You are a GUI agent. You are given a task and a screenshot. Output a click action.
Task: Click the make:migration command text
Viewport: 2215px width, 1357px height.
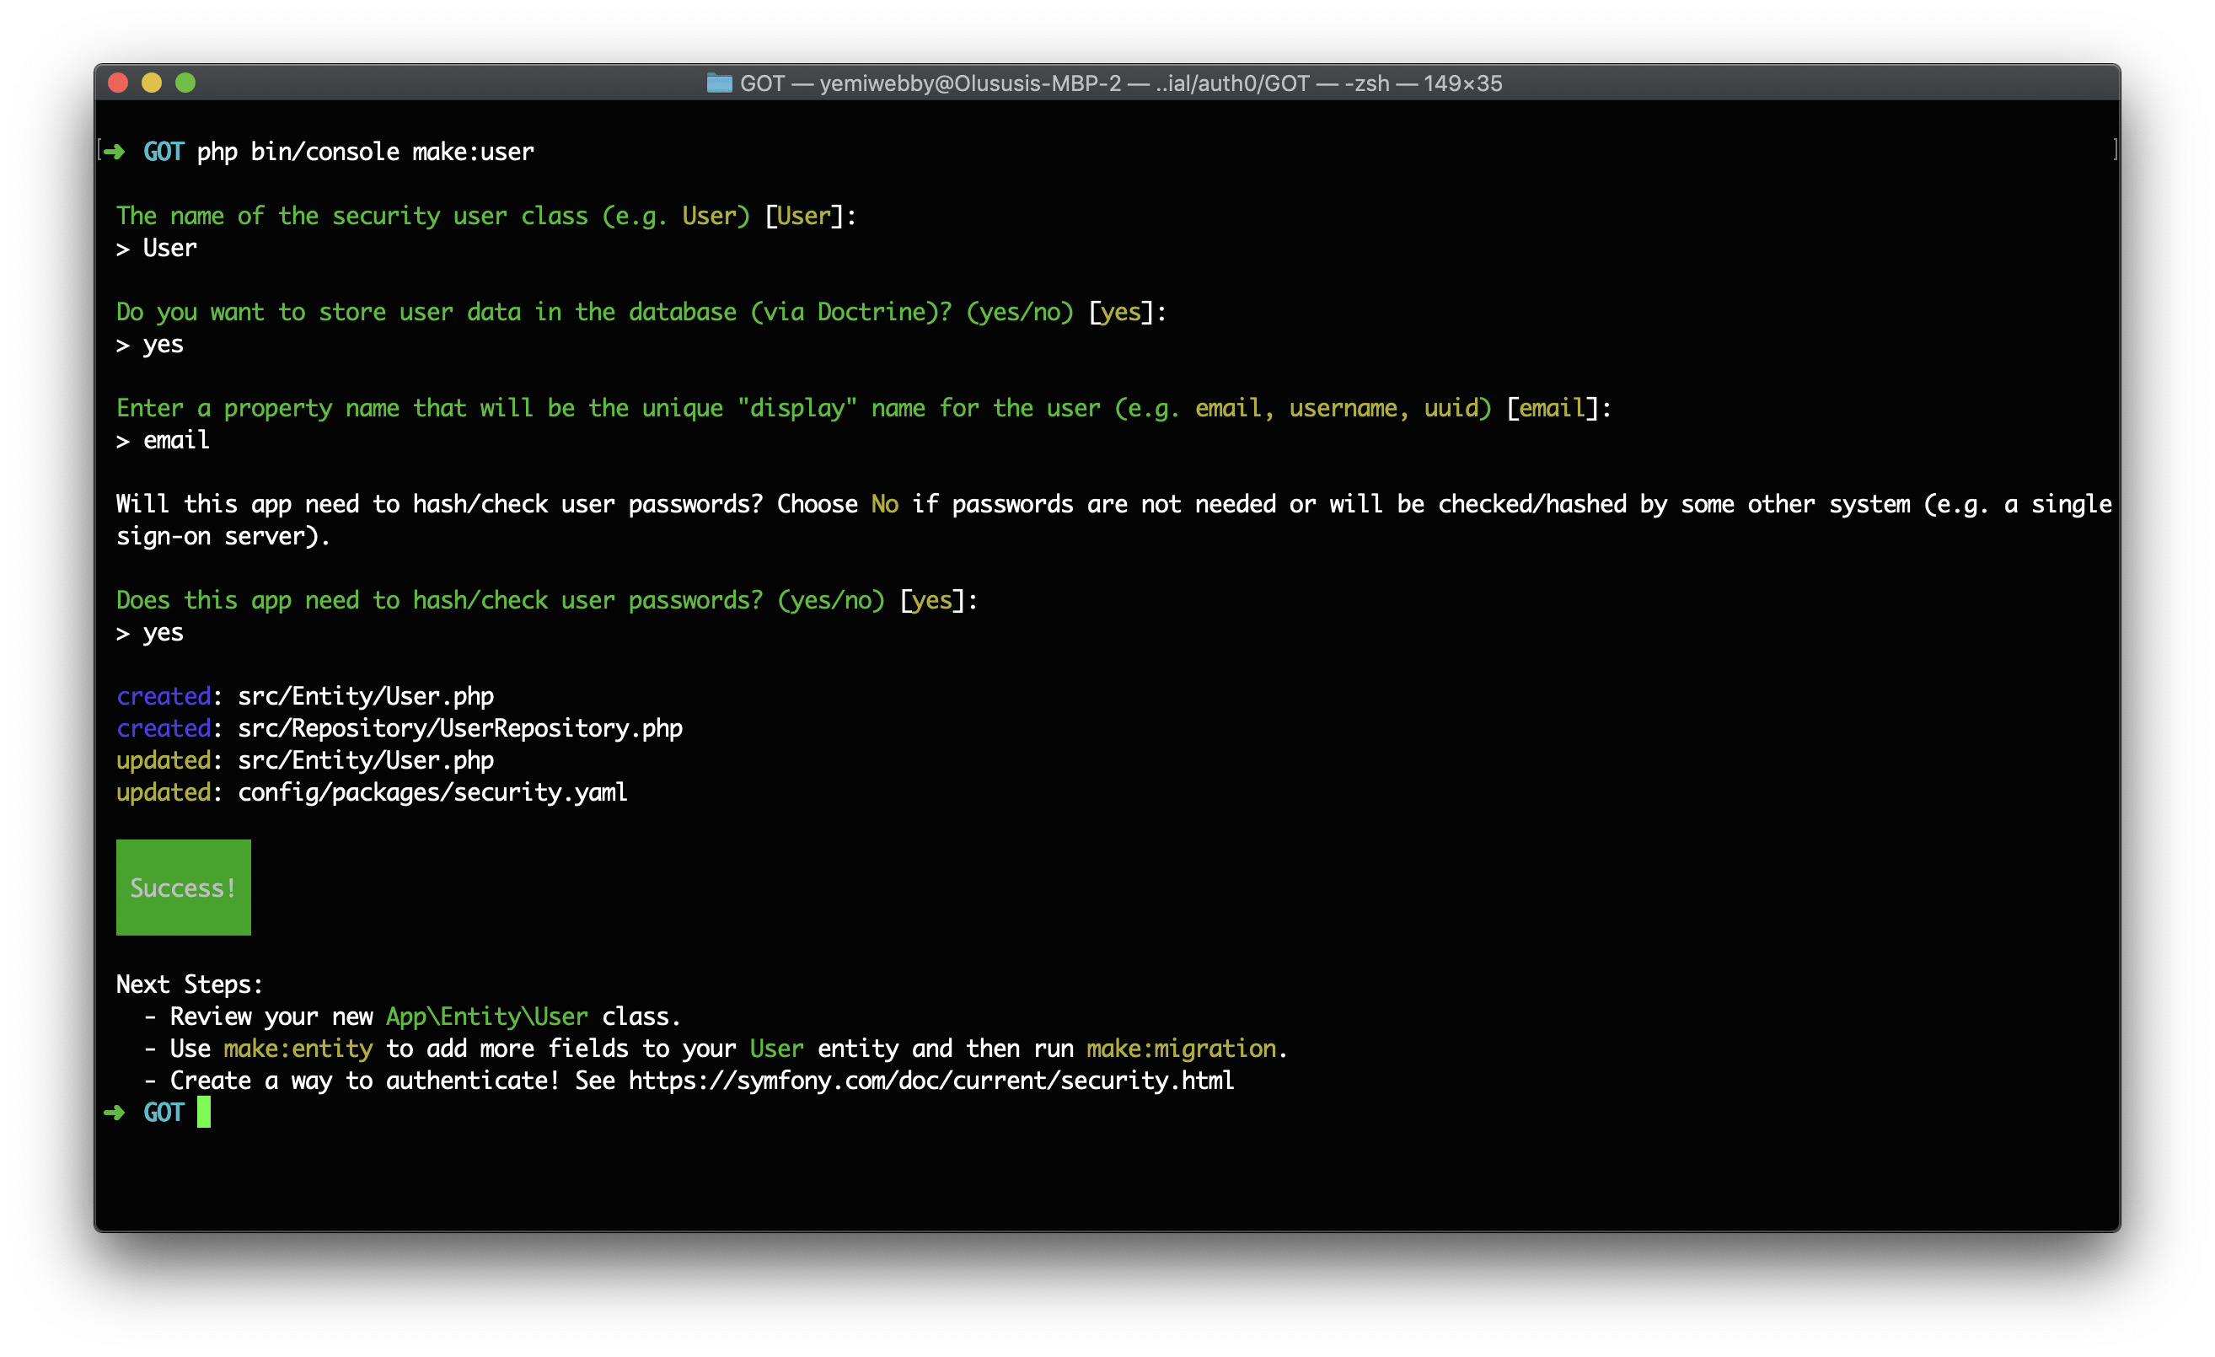tap(1180, 1049)
